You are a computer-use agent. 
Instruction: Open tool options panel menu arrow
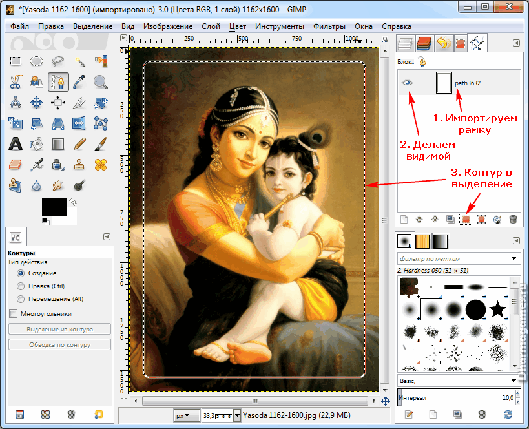pyautogui.click(x=107, y=236)
